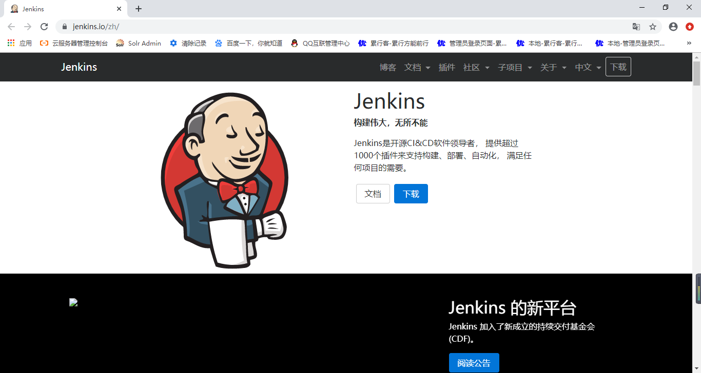Select the Jenkins tab title
This screenshot has height=373, width=701.
(33, 9)
